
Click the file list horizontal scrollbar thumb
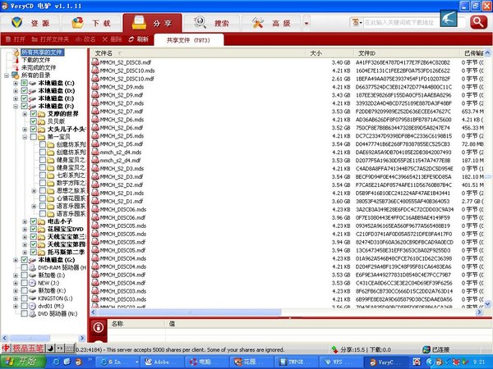click(x=189, y=312)
